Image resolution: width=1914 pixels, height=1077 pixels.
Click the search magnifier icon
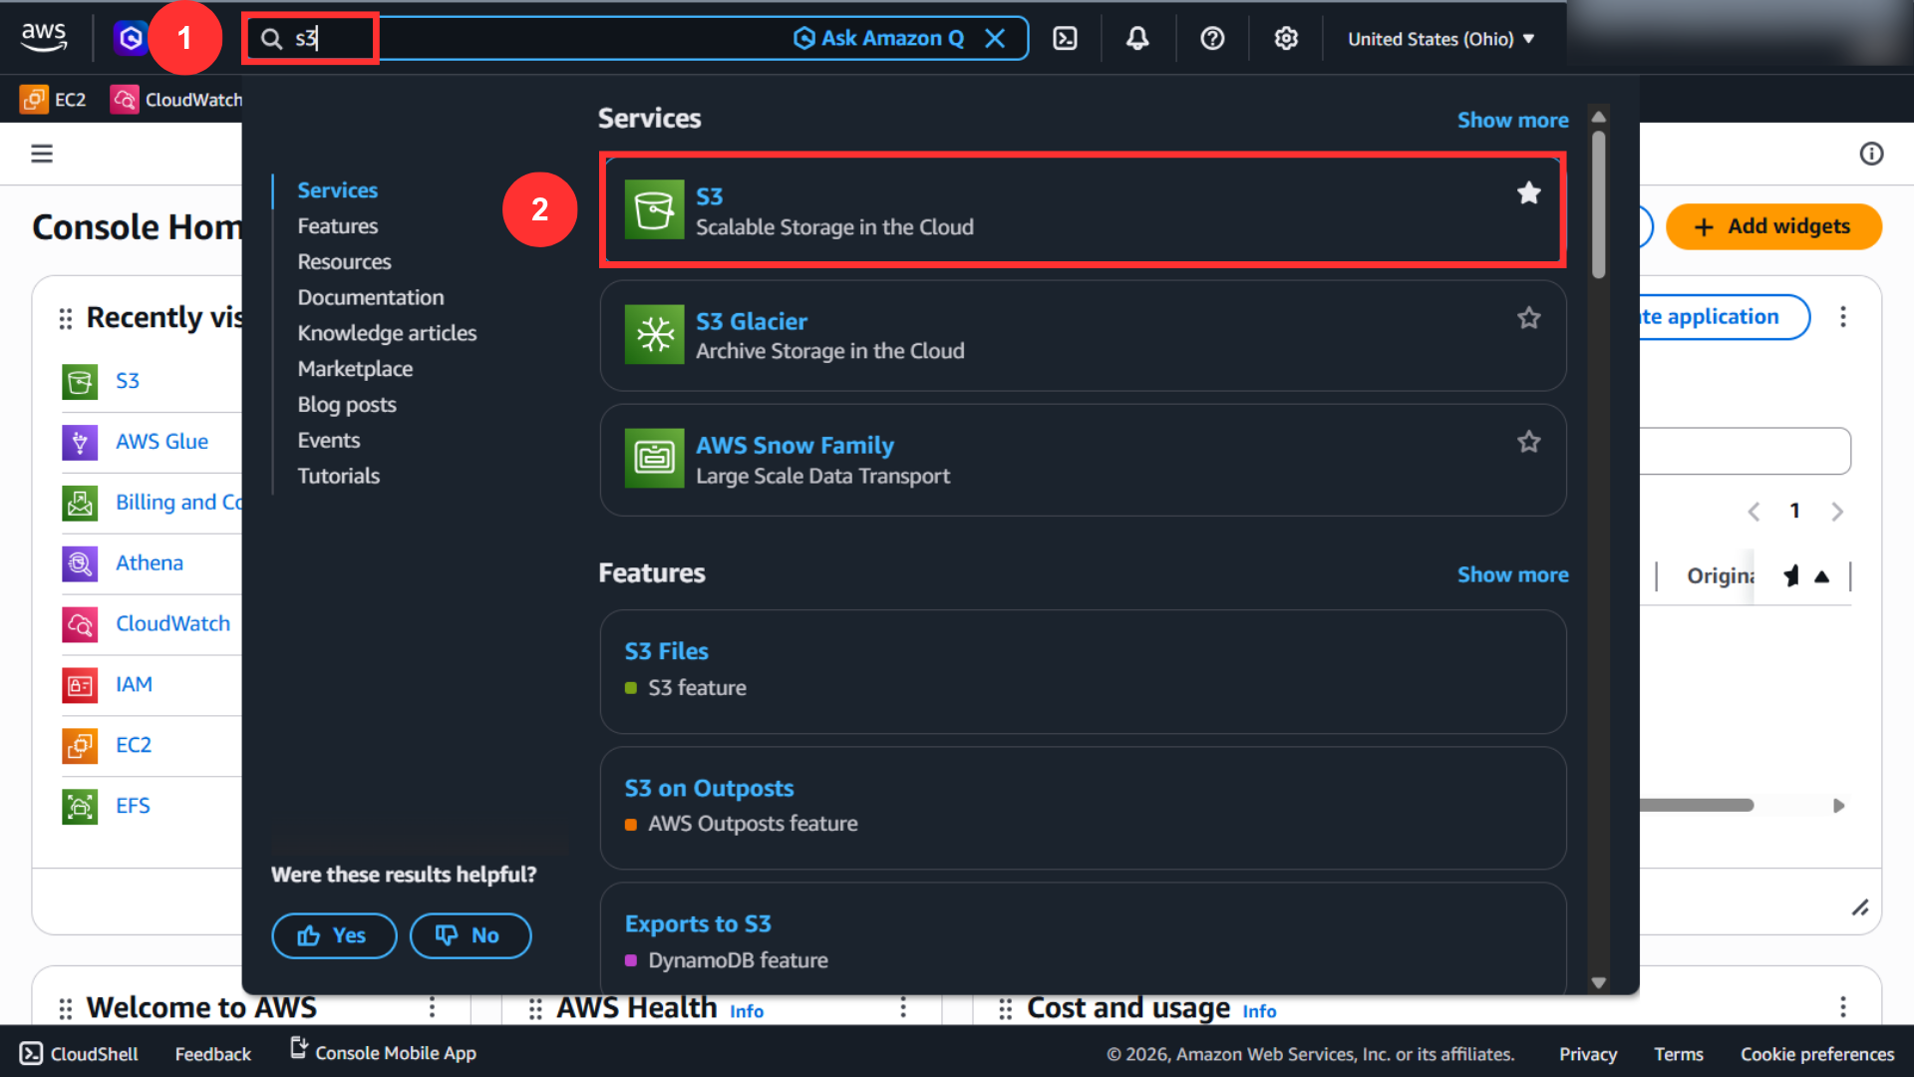(271, 39)
